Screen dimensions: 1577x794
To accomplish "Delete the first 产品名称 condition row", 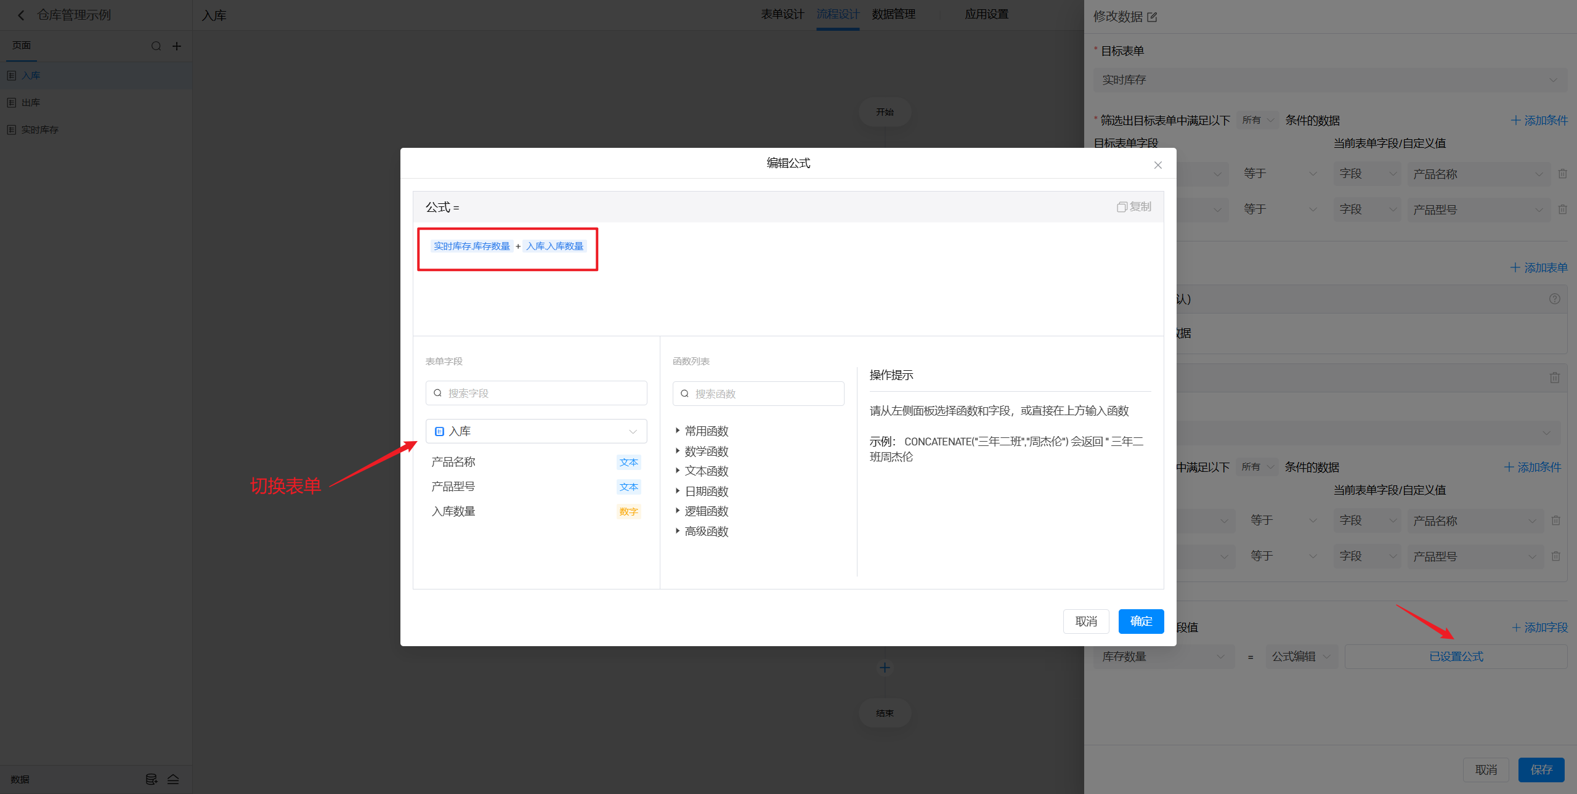I will point(1562,174).
